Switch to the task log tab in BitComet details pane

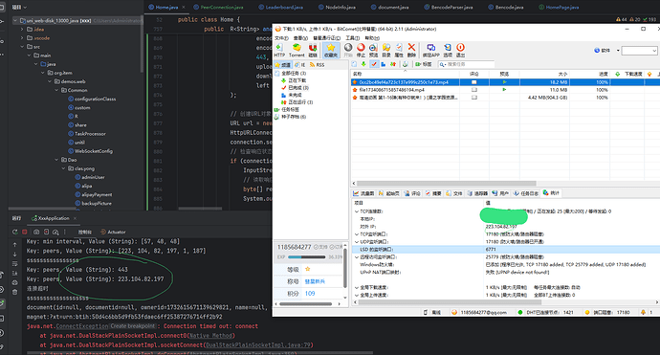tap(526, 193)
